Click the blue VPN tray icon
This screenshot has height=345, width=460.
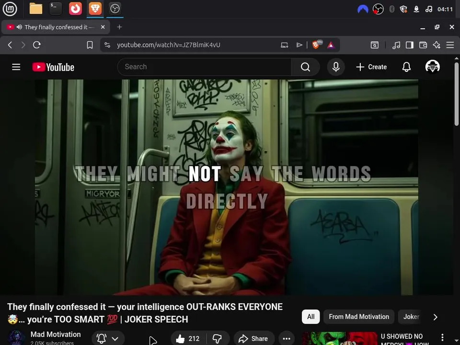(363, 9)
